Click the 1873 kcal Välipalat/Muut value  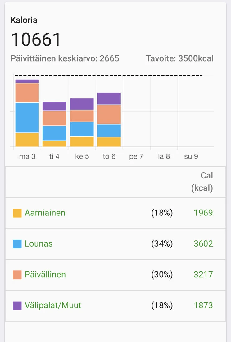point(203,306)
